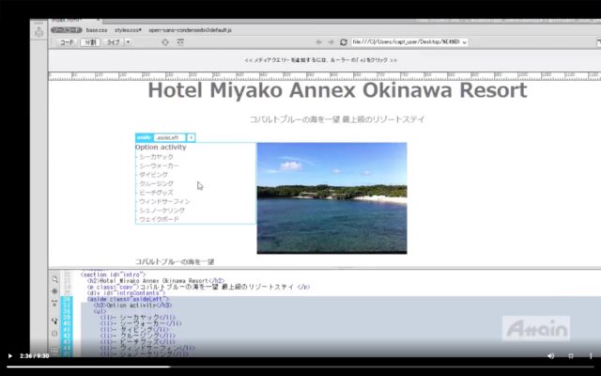The height and width of the screenshot is (376, 601).
Task: Toggle the Inspect crosshair icon
Action: tap(165, 42)
